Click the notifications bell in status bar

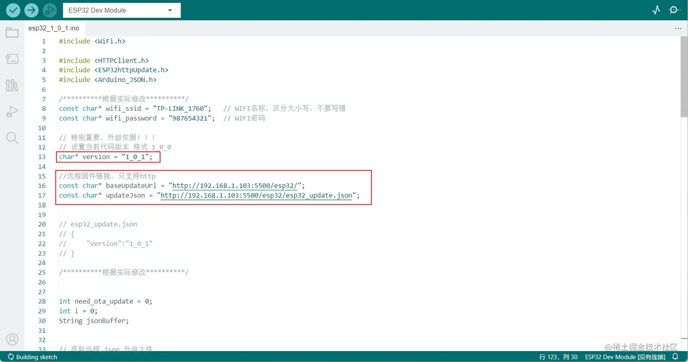point(675,357)
